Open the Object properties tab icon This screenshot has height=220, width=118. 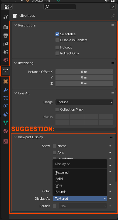pos(6,81)
